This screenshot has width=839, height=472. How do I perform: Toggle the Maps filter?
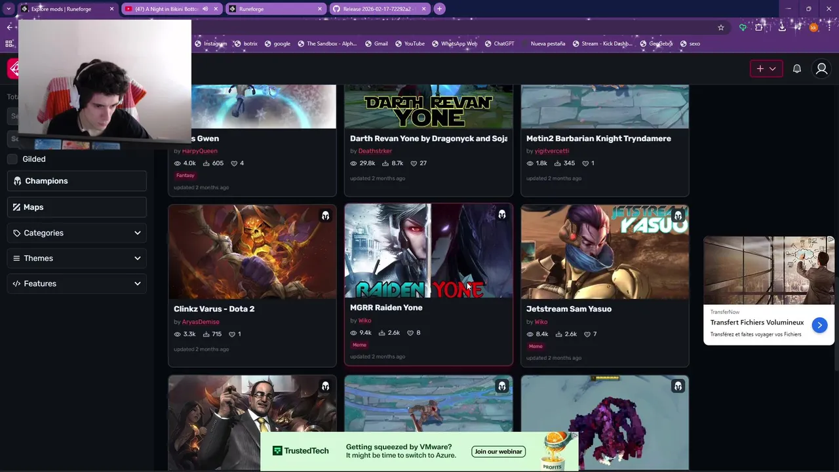pyautogui.click(x=77, y=207)
